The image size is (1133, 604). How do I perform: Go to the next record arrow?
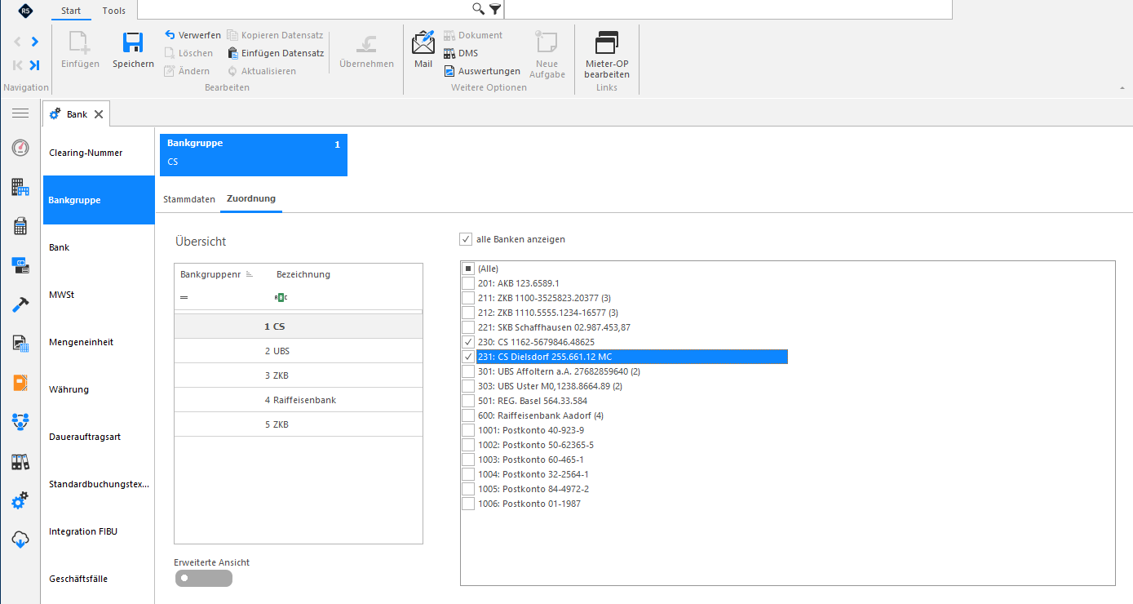coord(34,42)
